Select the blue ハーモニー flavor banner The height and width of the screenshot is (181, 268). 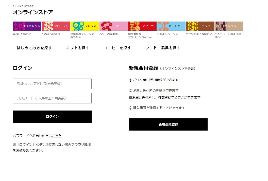pos(171,26)
